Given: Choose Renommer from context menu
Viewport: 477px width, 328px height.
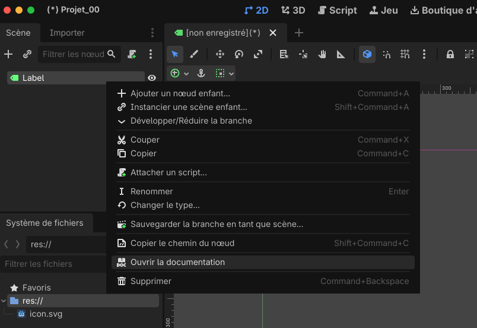Looking at the screenshot, I should click(x=263, y=191).
